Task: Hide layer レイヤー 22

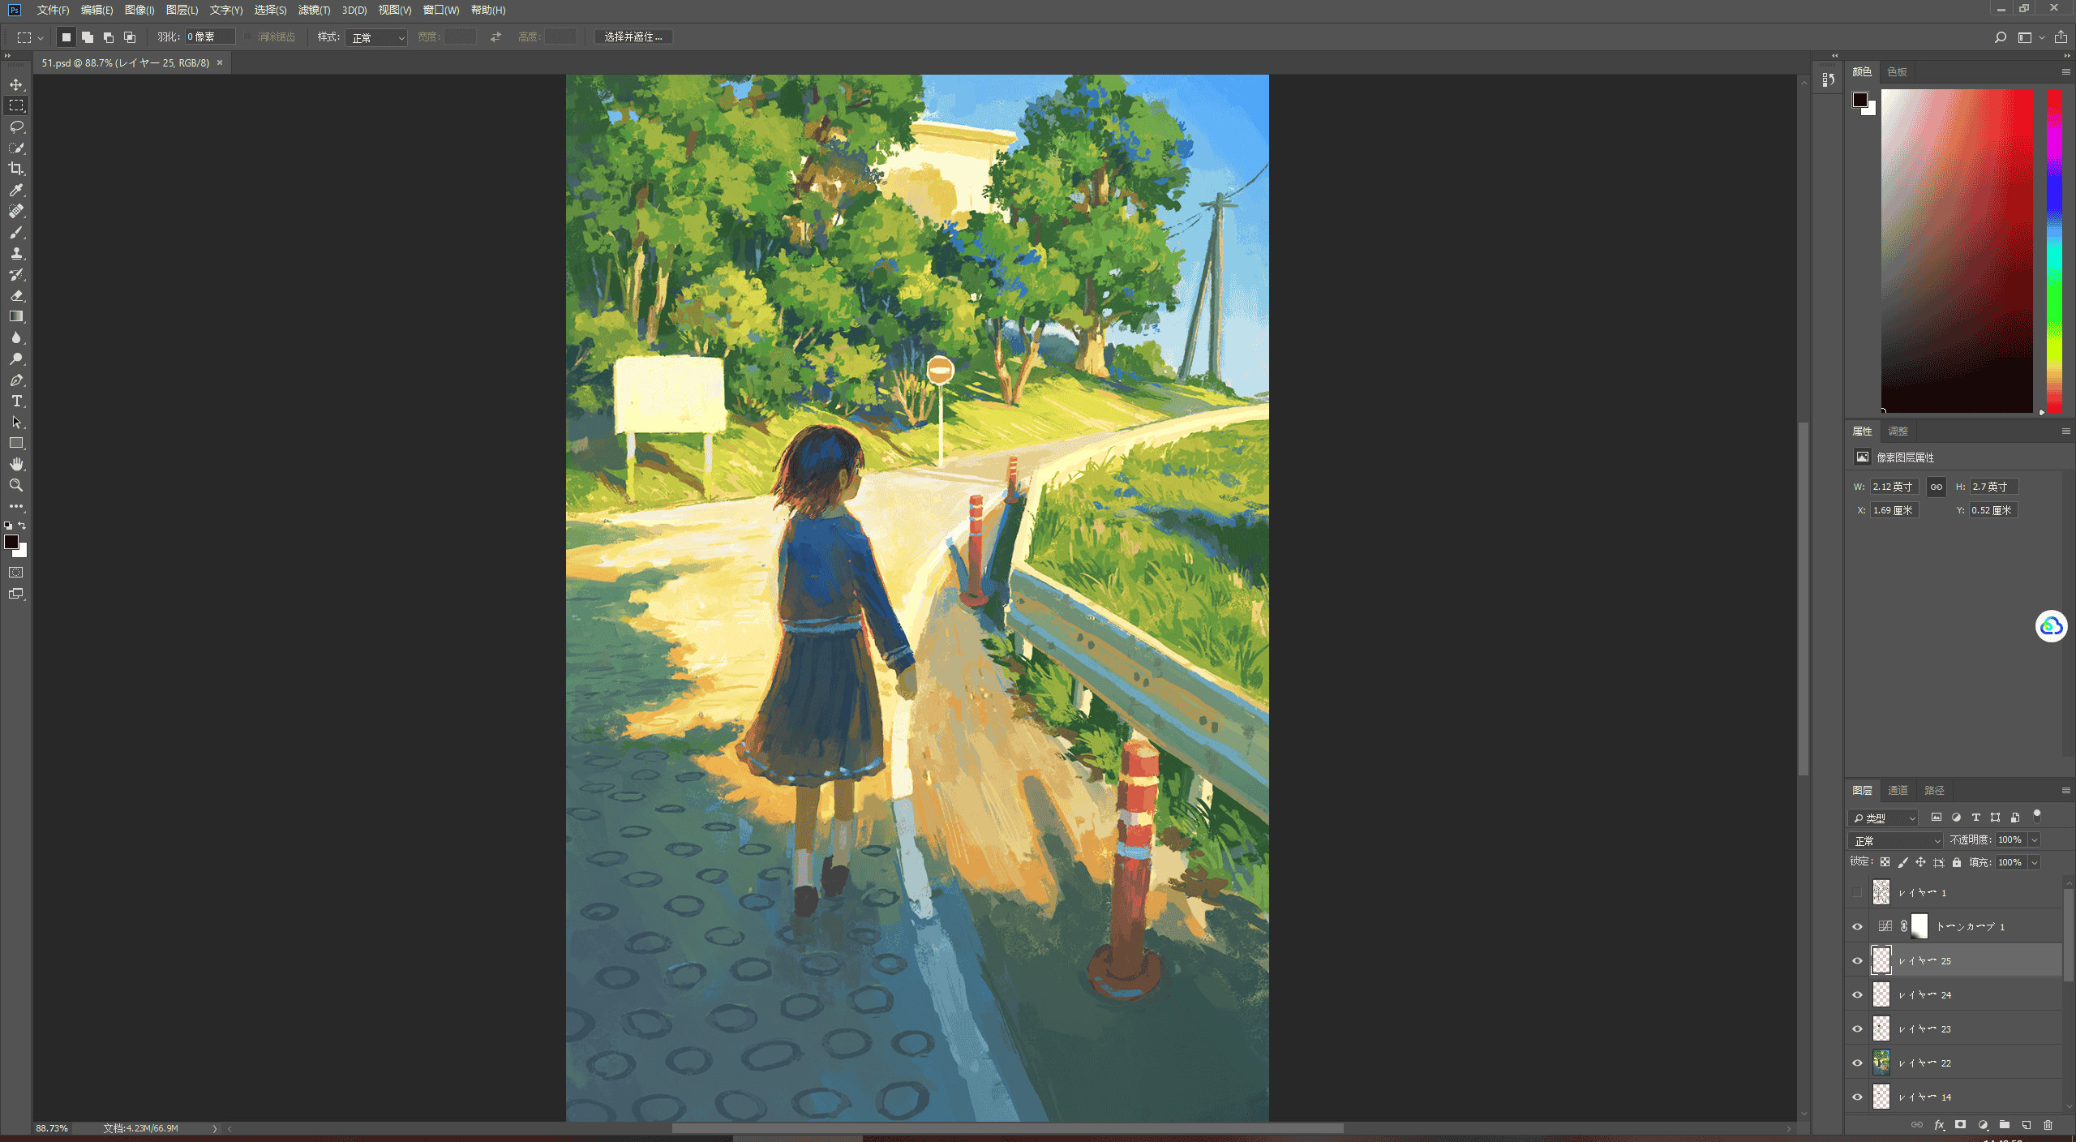Action: point(1857,1063)
